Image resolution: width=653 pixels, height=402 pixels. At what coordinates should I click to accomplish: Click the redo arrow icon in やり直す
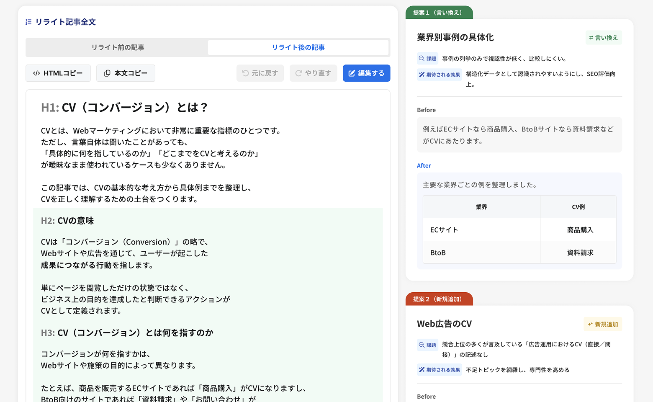pyautogui.click(x=298, y=73)
